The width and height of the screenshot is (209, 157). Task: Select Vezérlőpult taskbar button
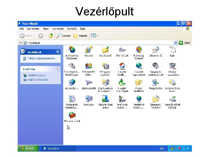pyautogui.click(x=59, y=149)
